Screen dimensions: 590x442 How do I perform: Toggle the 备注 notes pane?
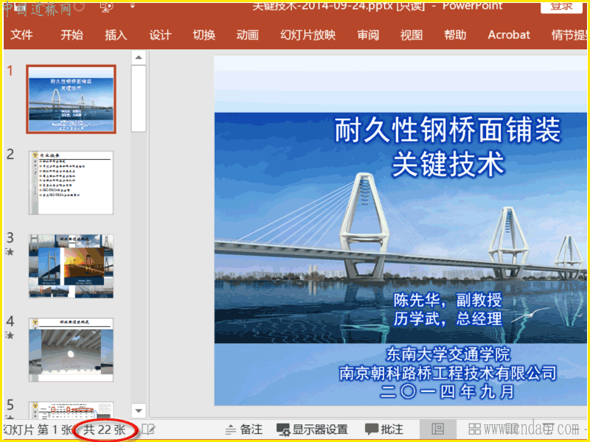tap(244, 429)
